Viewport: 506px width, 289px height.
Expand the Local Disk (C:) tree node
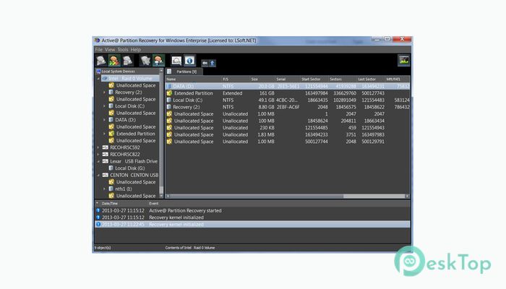click(x=104, y=106)
